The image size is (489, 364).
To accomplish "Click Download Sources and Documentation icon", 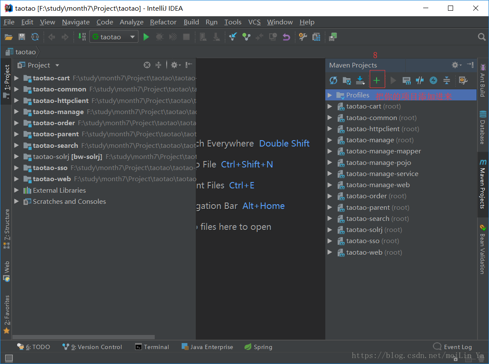I will 360,80.
